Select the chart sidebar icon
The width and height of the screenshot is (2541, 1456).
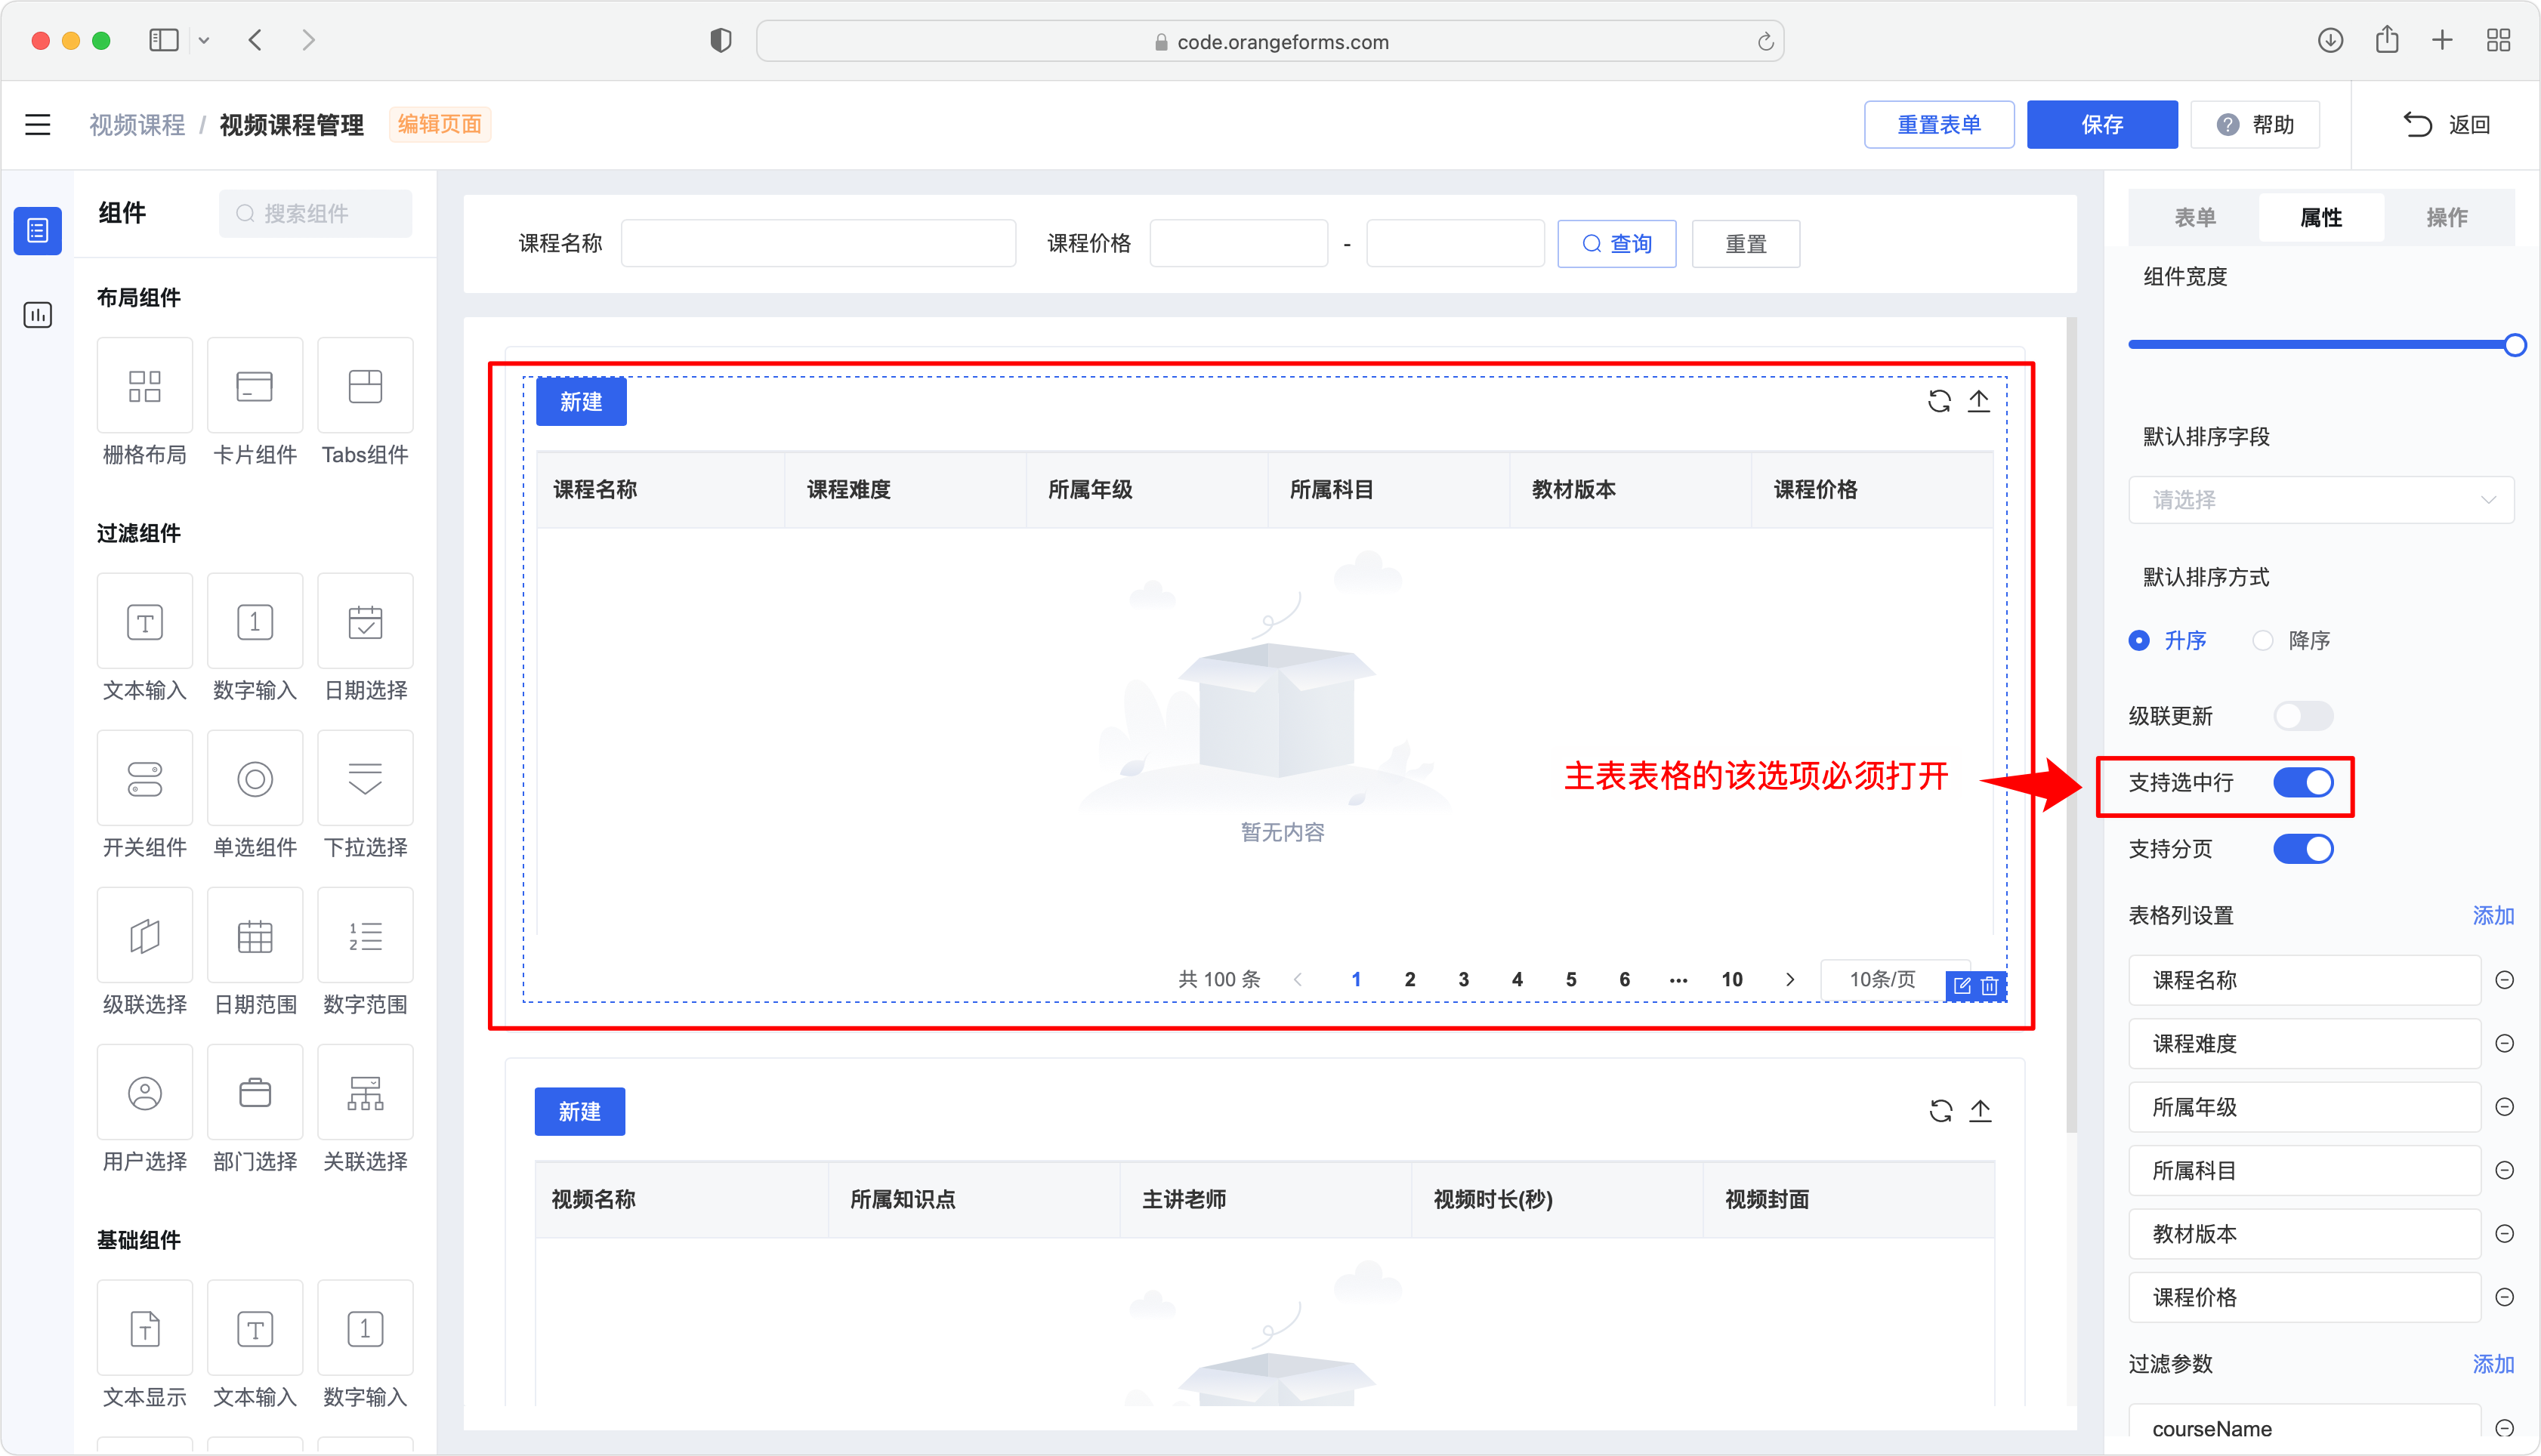click(38, 315)
